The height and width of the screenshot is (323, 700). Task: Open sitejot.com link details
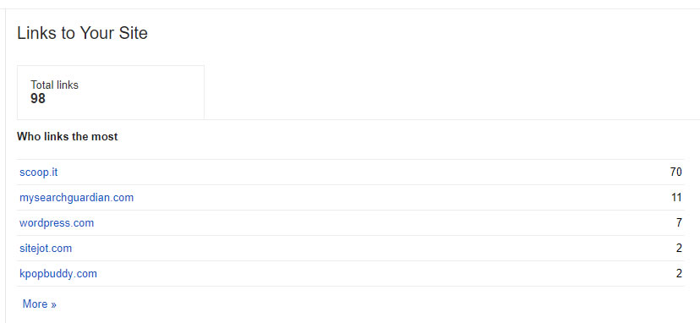coord(46,249)
